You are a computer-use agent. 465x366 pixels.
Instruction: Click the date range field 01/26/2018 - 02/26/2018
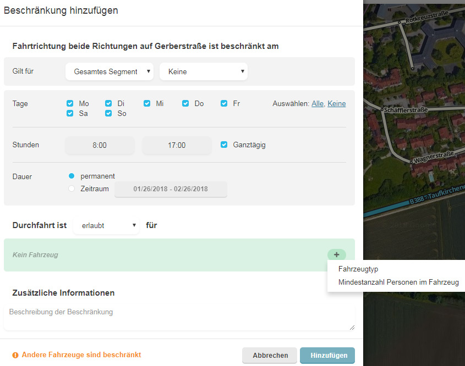171,189
